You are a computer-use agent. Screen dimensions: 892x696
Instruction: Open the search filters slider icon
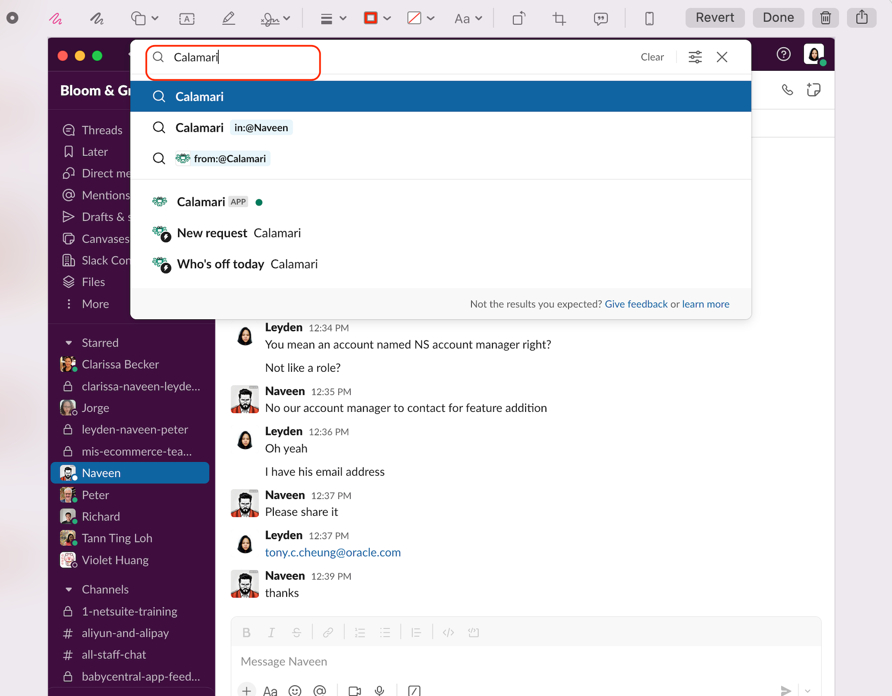click(695, 57)
